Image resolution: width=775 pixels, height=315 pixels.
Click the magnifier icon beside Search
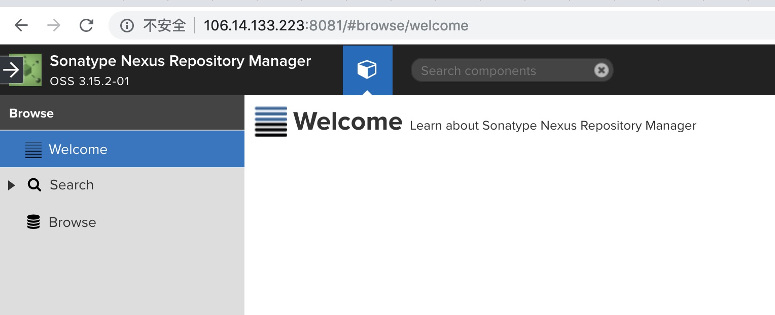pos(34,185)
